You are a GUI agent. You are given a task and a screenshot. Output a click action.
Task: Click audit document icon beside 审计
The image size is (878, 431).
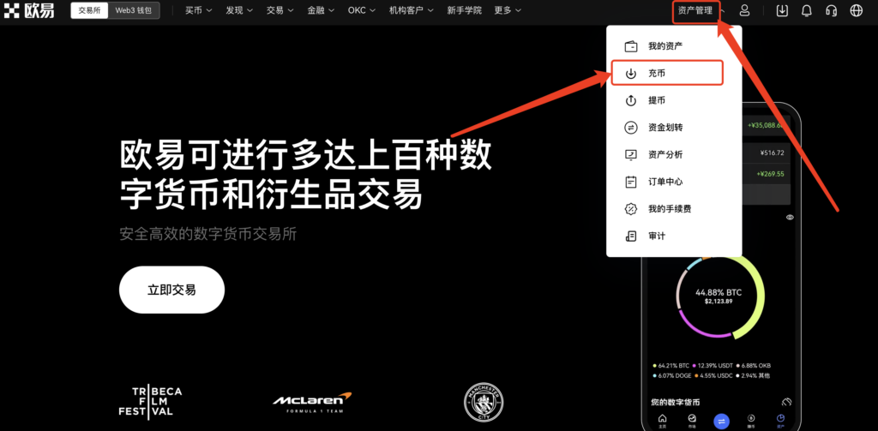click(631, 236)
